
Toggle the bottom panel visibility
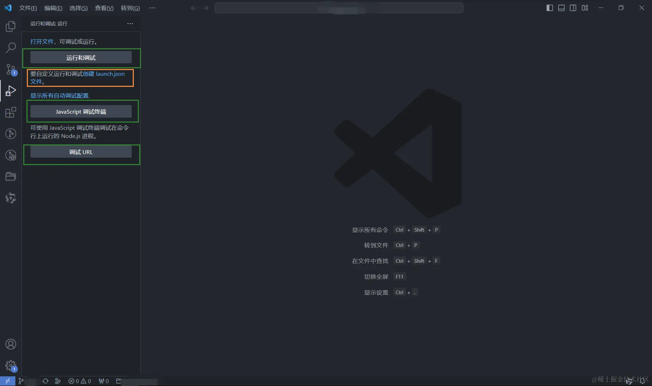(x=561, y=8)
